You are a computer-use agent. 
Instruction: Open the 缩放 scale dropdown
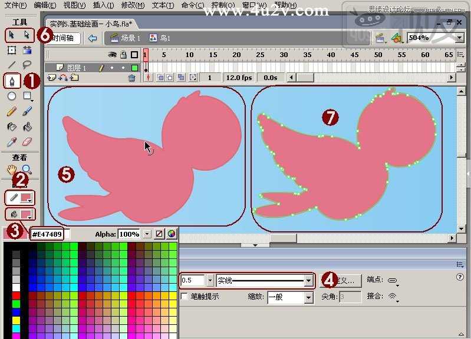click(308, 297)
